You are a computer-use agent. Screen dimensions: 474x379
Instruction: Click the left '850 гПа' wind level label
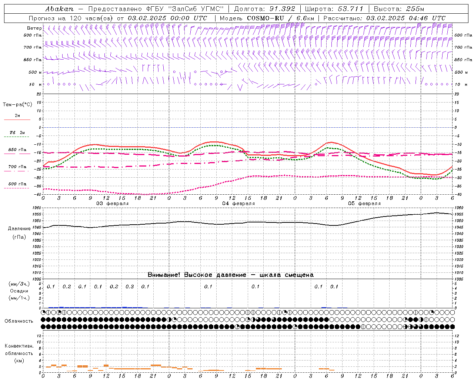[x=33, y=60]
